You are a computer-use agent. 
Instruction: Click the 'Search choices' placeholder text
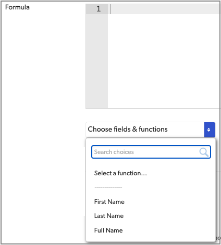pyautogui.click(x=114, y=152)
